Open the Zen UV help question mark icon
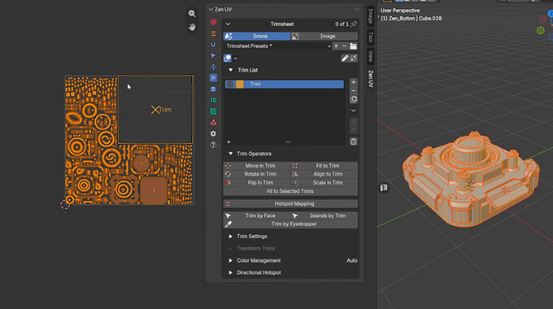The width and height of the screenshot is (553, 309). [213, 145]
